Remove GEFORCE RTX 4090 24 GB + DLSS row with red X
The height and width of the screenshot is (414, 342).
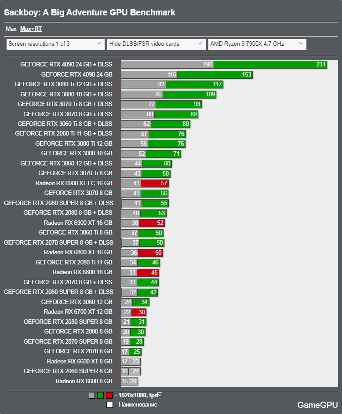point(116,65)
